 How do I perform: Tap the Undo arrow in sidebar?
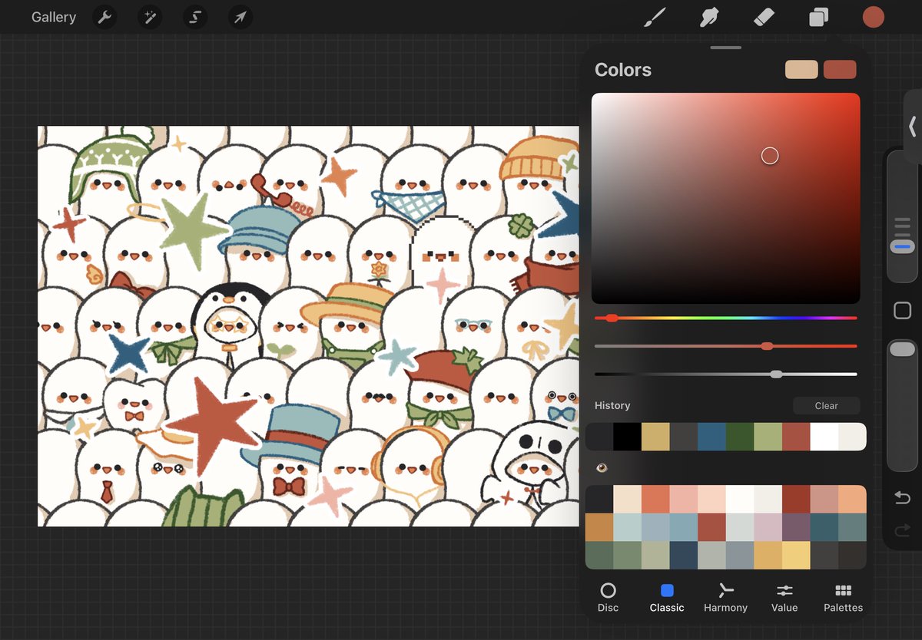pyautogui.click(x=903, y=499)
